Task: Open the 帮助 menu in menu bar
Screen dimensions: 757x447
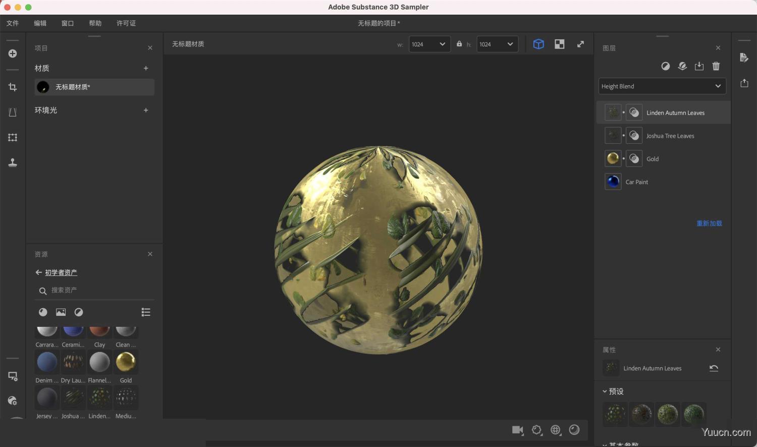Action: 95,23
